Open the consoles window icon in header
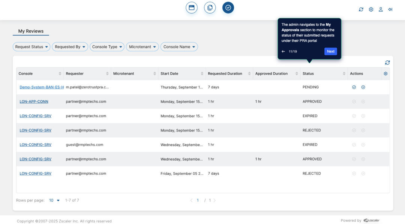 (191, 7)
